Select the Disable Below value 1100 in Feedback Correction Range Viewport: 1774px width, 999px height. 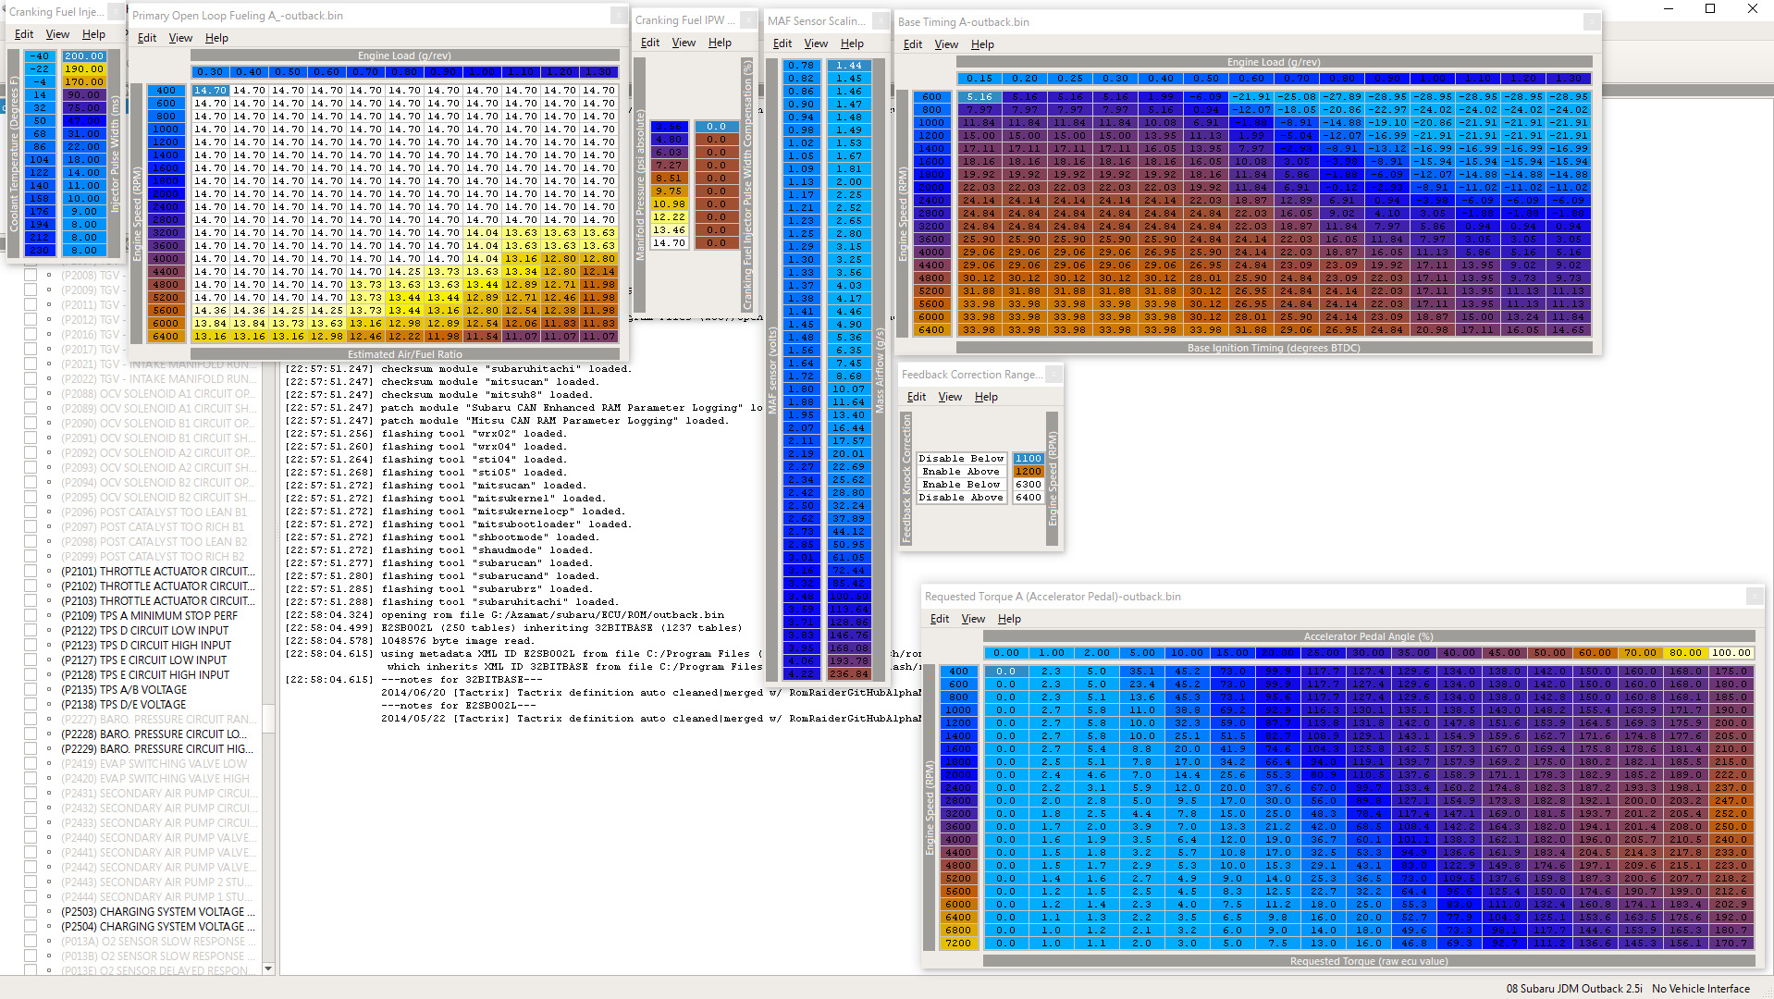pos(1029,459)
